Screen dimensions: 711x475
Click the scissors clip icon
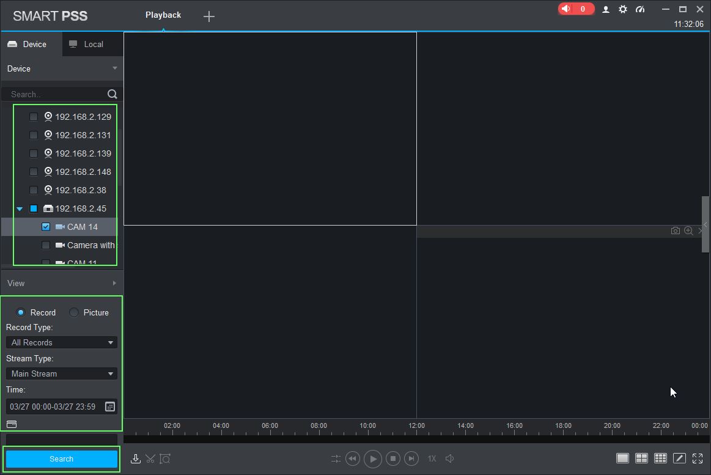[150, 458]
